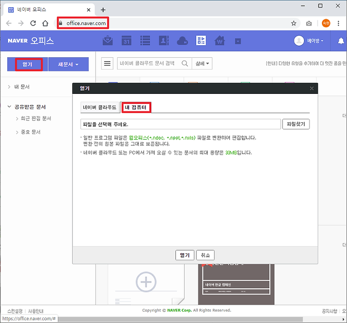Reload the page with the refresh icon
The image size is (347, 323).
pyautogui.click(x=33, y=23)
